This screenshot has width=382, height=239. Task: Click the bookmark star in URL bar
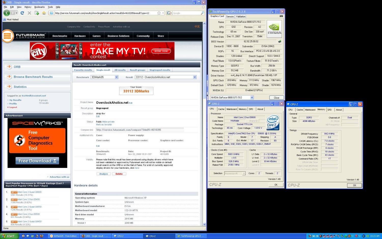[x=159, y=13]
